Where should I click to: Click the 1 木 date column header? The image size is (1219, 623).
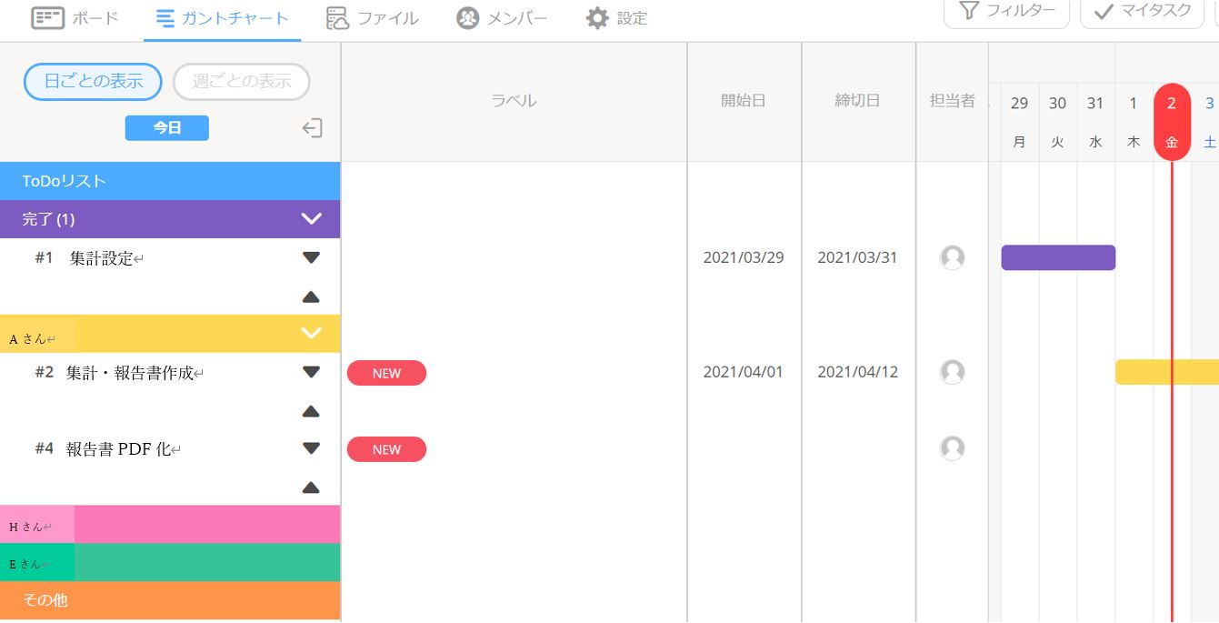click(1134, 122)
